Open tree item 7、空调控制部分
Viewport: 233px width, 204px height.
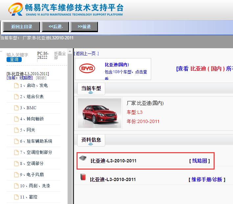pos(36,153)
